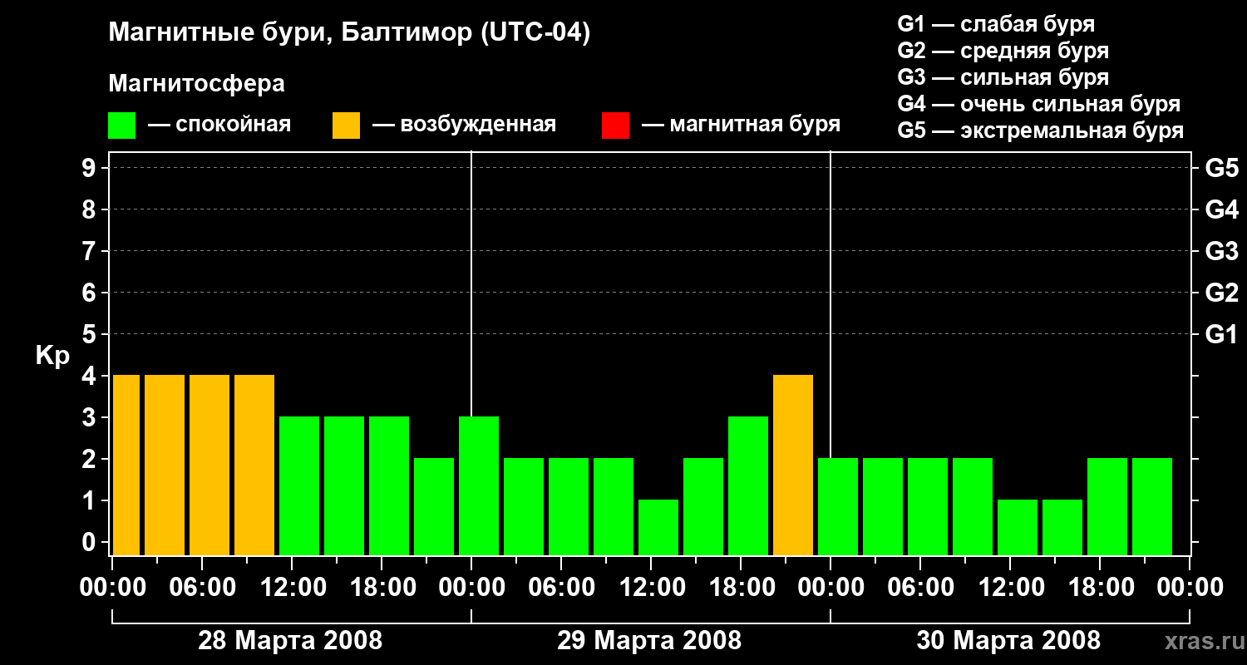The width and height of the screenshot is (1247, 665).
Task: Click the Kp 1 bar on 29 Марта
Action: pos(658,528)
